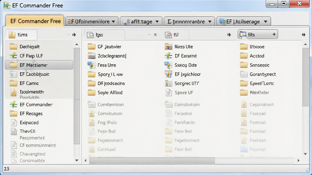Click the up arrow of the left panel scrollbar
Image resolution: width=312 pixels, height=175 pixels.
click(x=77, y=44)
